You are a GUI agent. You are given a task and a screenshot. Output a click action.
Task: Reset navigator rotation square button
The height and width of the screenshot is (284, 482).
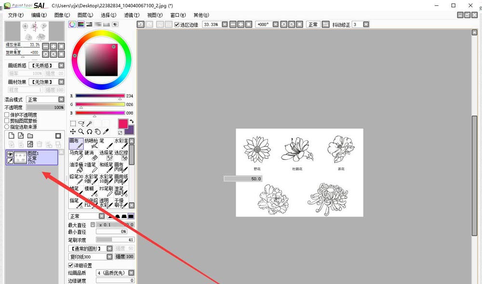tap(62, 54)
